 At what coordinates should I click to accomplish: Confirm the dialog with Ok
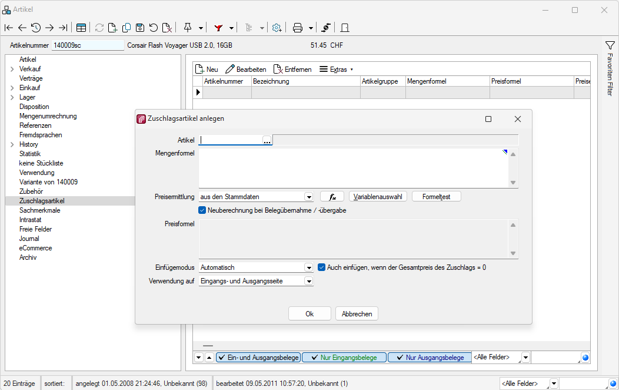click(310, 314)
